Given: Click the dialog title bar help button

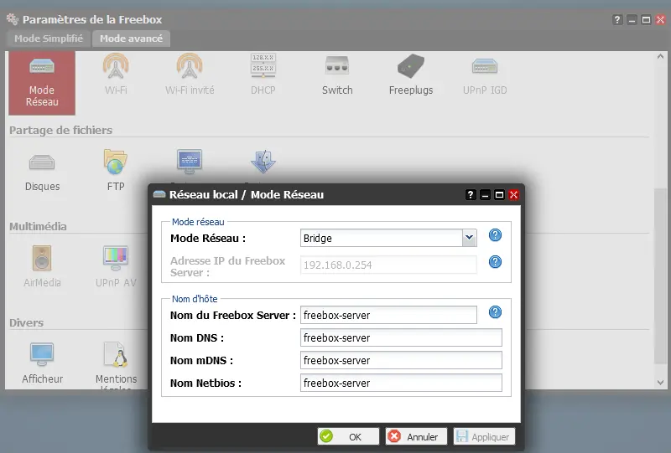Looking at the screenshot, I should 471,195.
